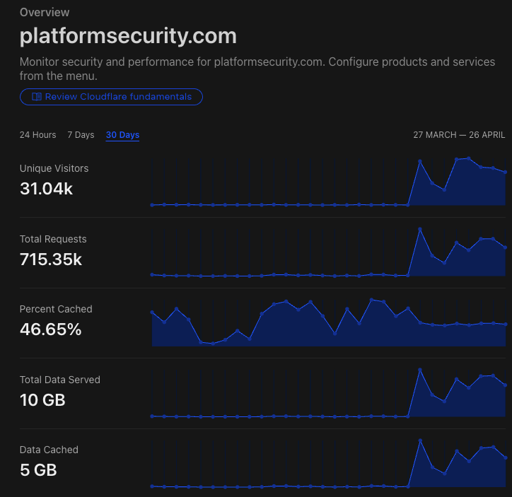
Task: Click the 10 GB data served value
Action: (42, 400)
